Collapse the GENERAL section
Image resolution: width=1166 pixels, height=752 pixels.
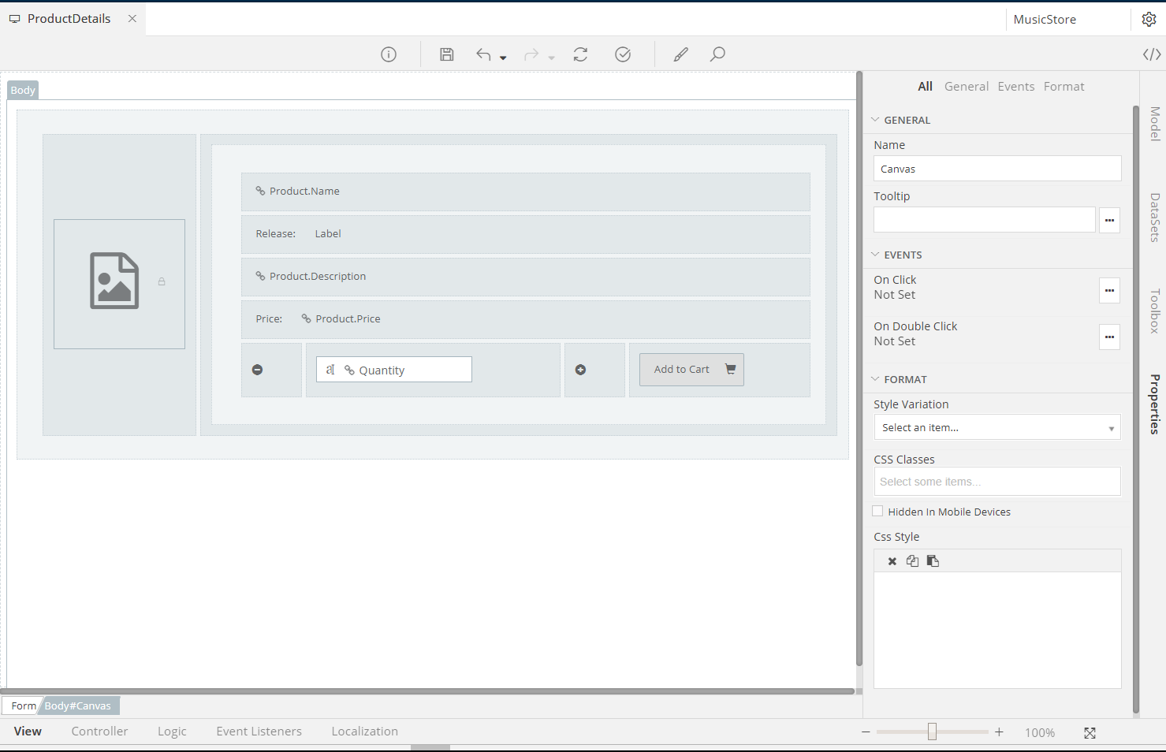875,120
